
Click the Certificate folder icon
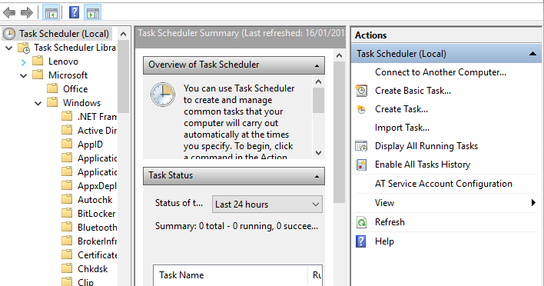(x=67, y=254)
